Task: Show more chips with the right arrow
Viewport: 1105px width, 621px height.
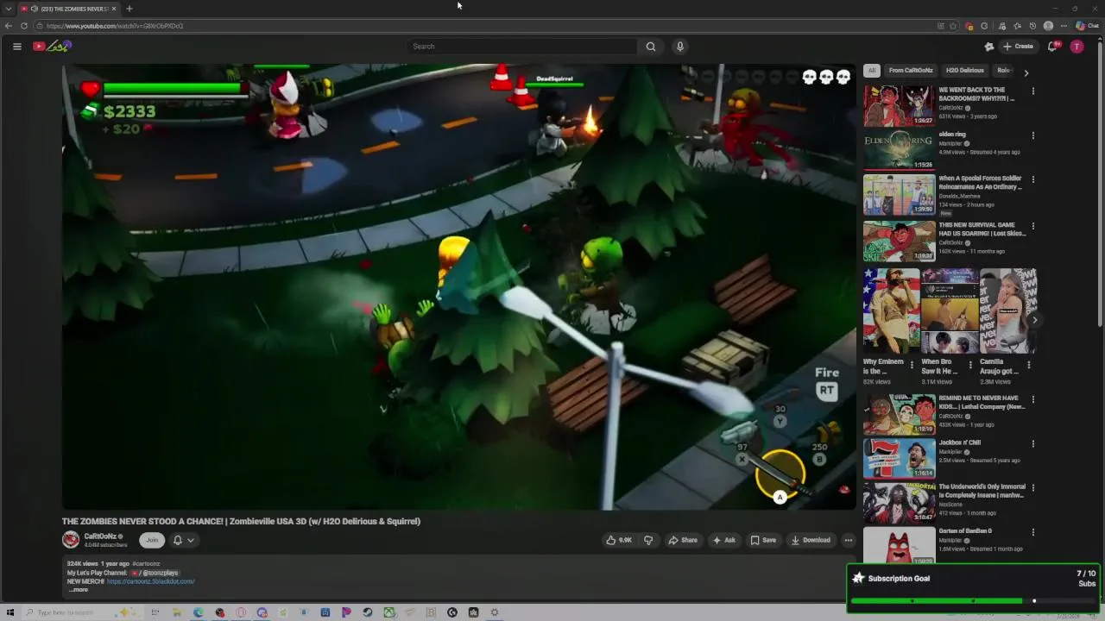Action: (x=1026, y=72)
